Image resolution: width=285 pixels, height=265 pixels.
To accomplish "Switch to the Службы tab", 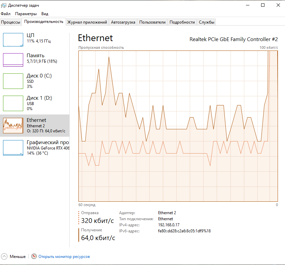I will (x=207, y=22).
